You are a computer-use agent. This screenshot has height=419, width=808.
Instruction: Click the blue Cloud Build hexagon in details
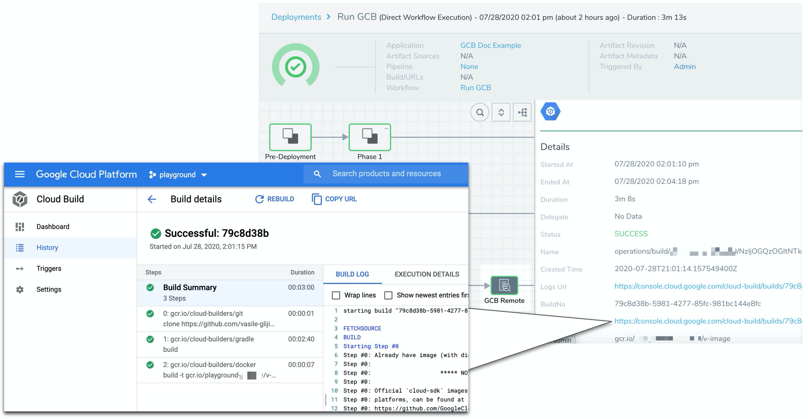550,111
